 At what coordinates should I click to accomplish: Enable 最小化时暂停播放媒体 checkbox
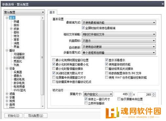tap(54, 68)
